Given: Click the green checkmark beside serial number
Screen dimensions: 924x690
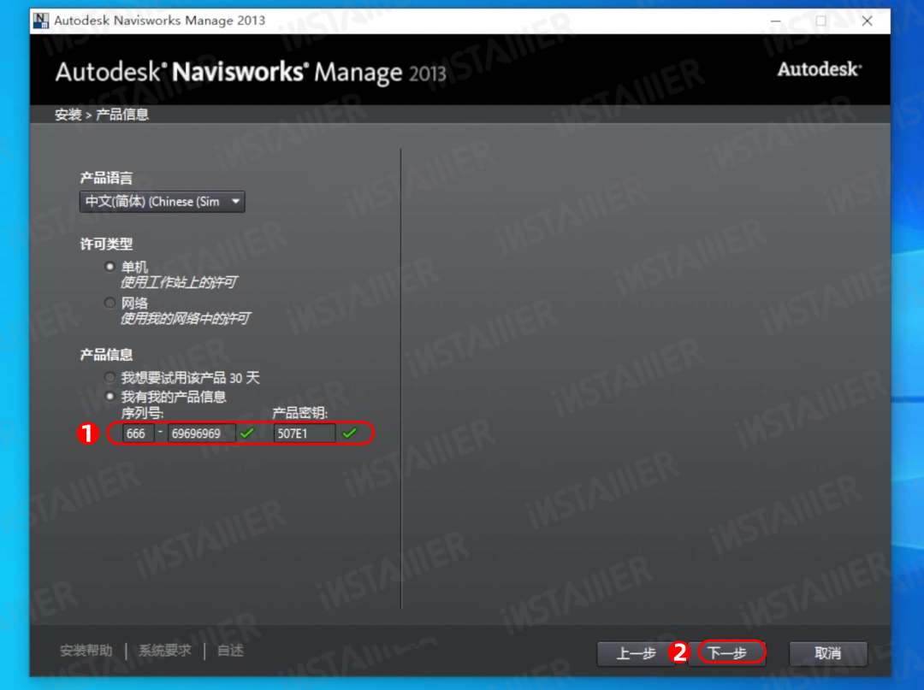Looking at the screenshot, I should (247, 433).
